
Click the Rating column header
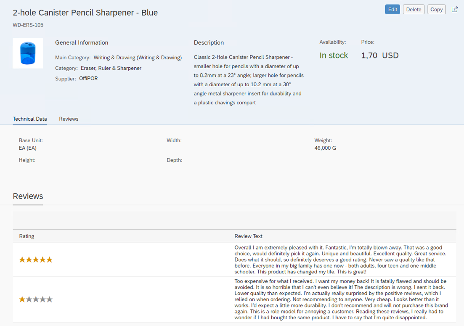tap(27, 236)
